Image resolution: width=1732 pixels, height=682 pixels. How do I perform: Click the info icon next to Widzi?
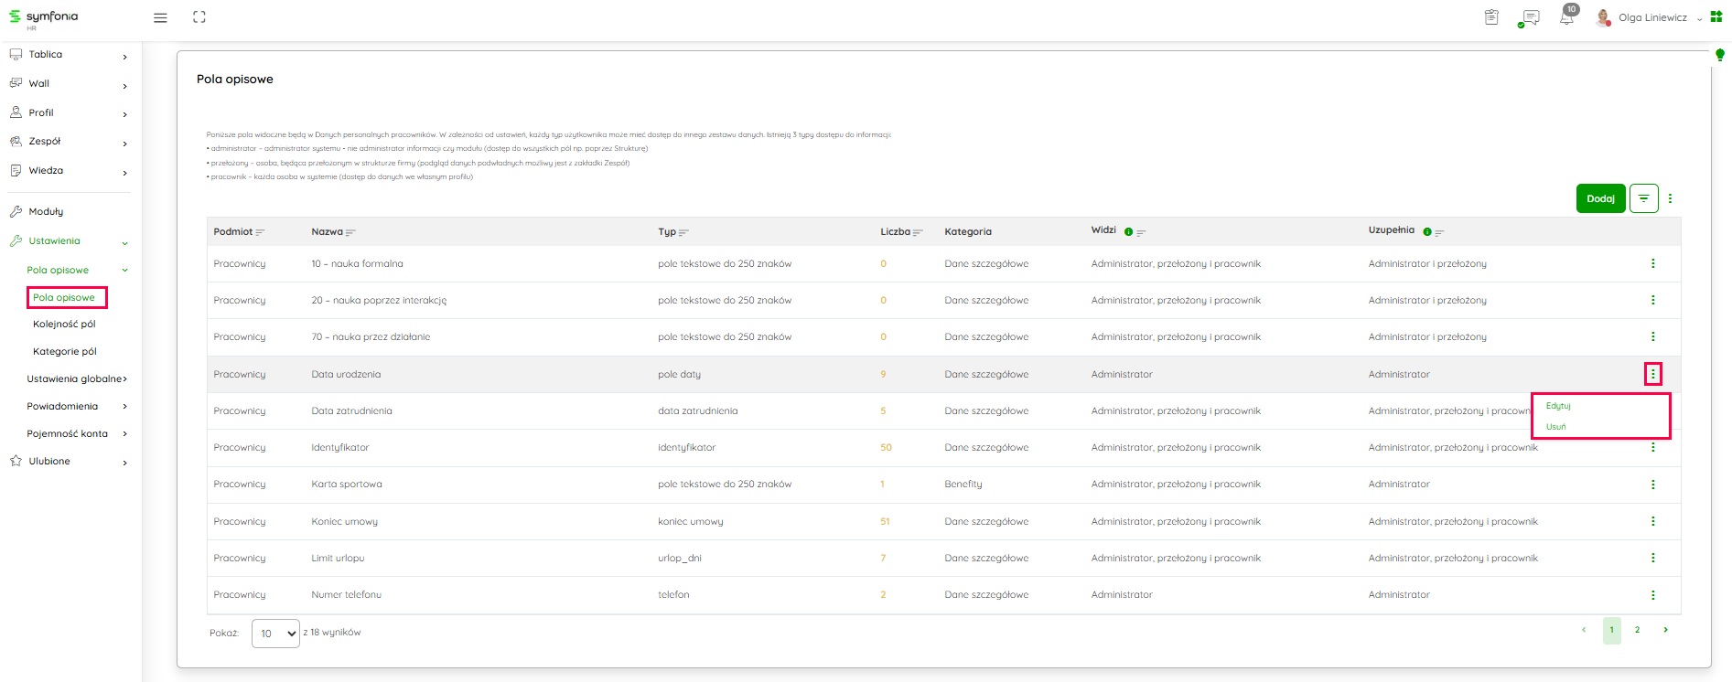[1128, 232]
